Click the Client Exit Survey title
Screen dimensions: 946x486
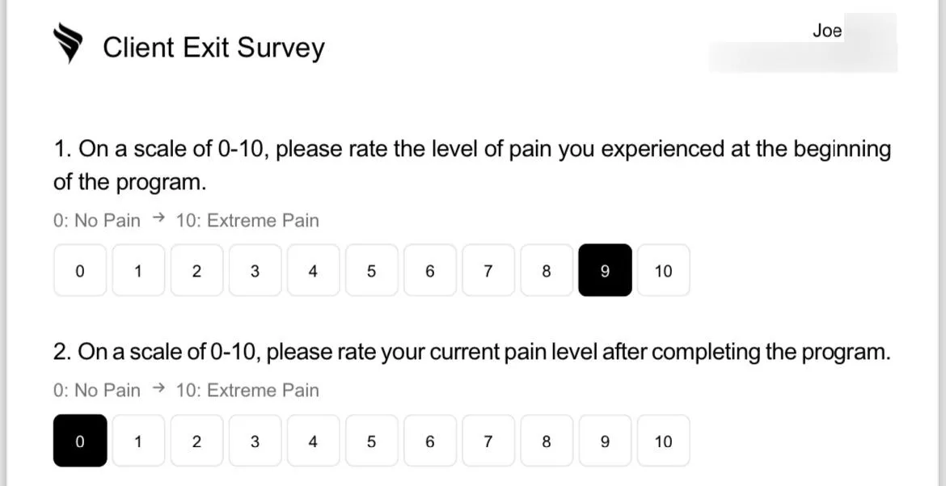pyautogui.click(x=213, y=47)
